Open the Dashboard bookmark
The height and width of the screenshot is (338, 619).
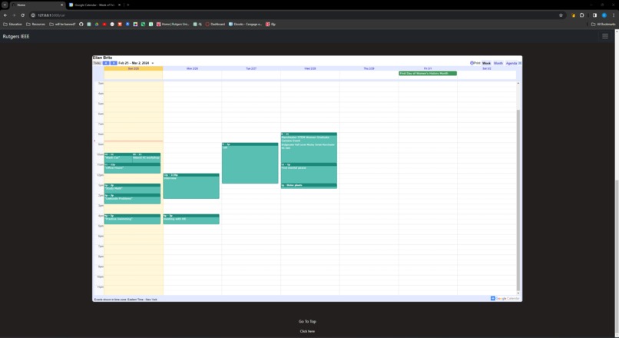click(x=215, y=24)
